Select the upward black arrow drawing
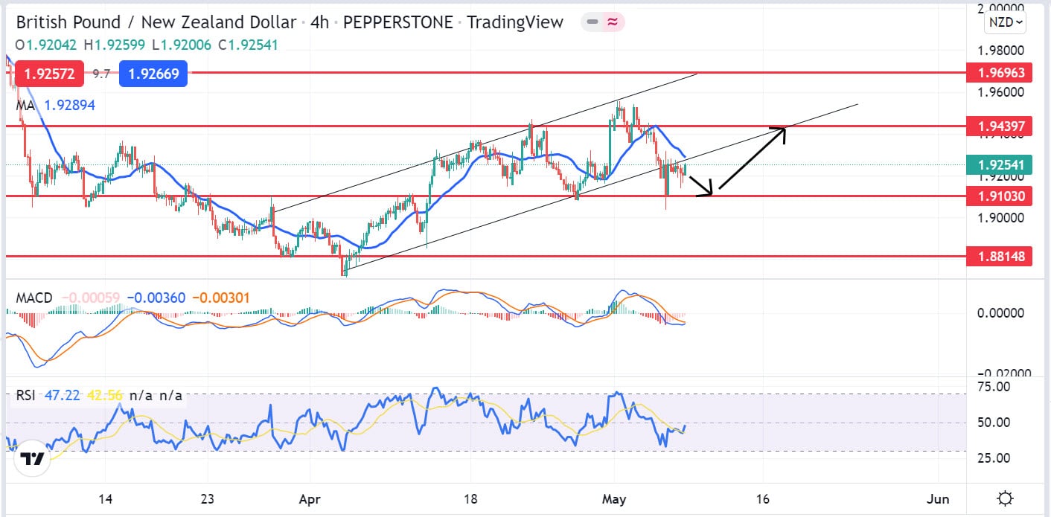 [750, 161]
